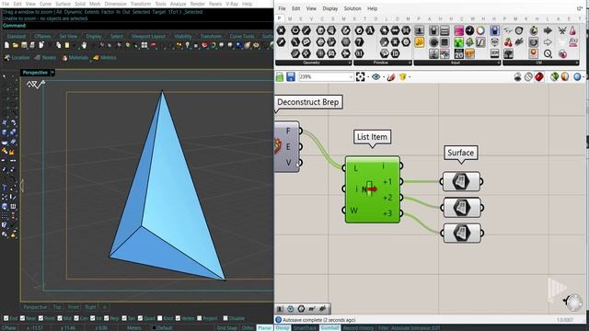
Task: Open the Perspective viewport dropdown arrow
Action: pos(52,73)
